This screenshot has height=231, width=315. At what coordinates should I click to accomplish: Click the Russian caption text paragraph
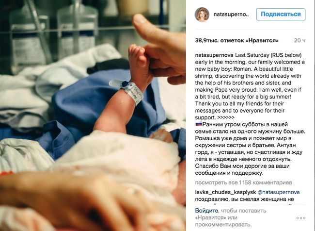tap(250, 148)
